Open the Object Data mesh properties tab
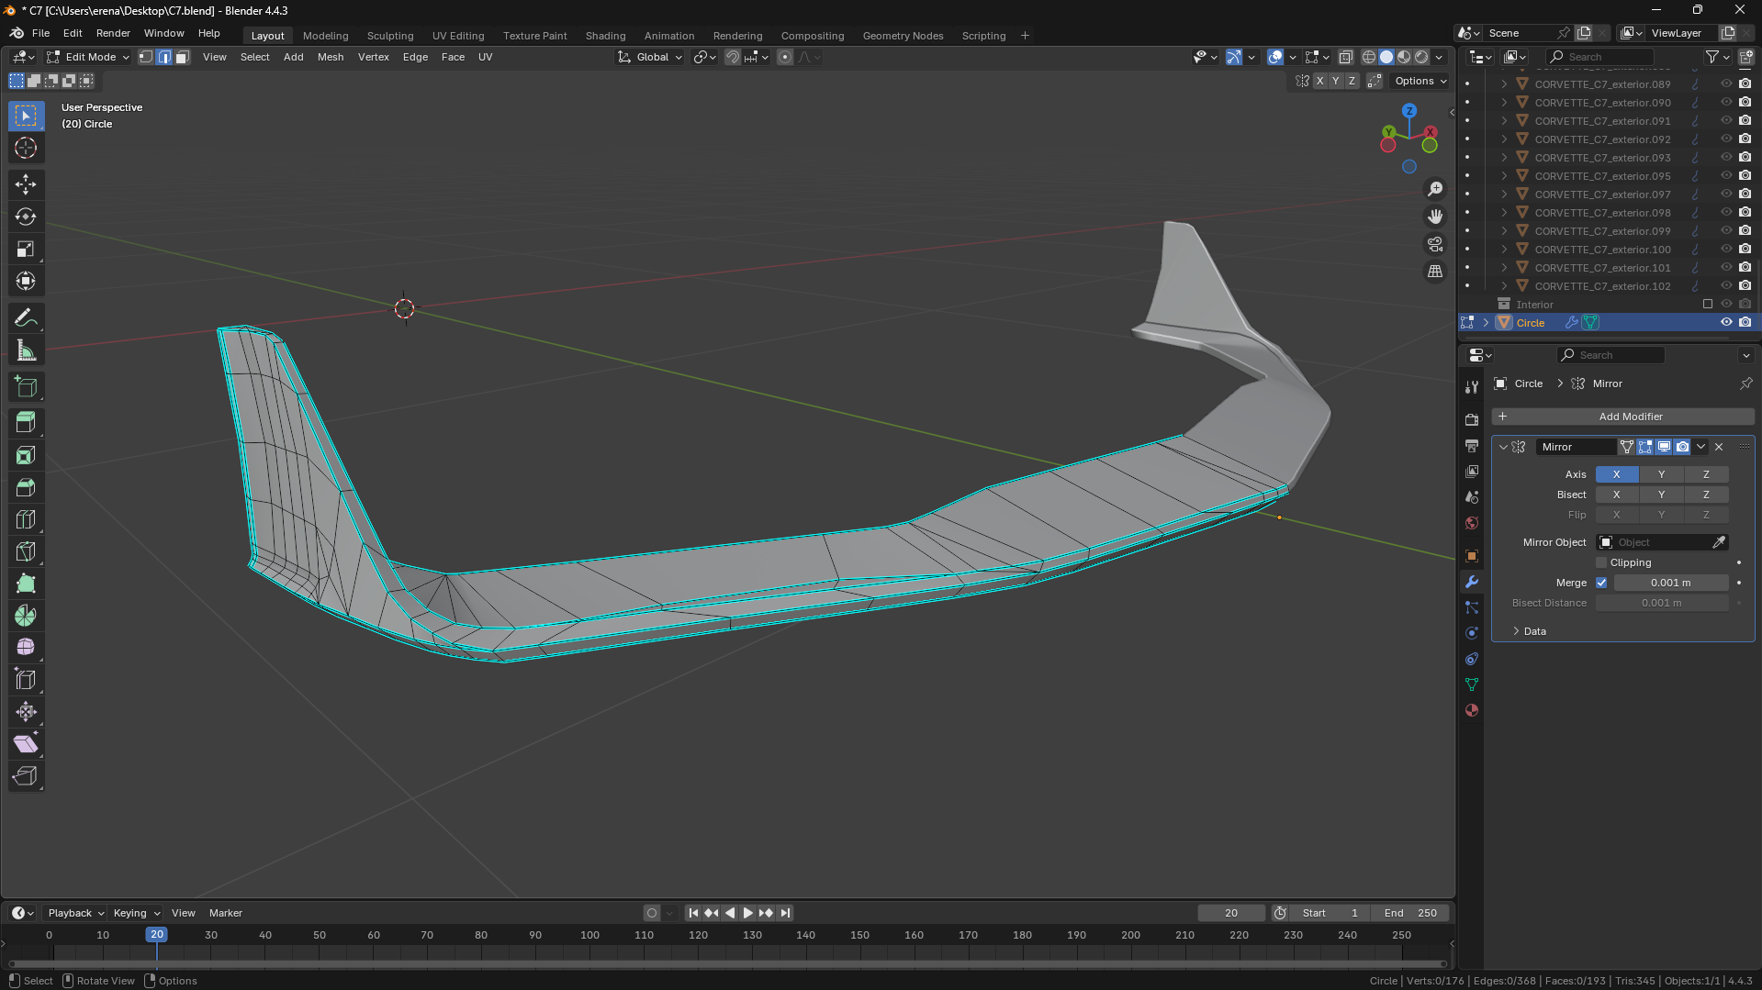The height and width of the screenshot is (990, 1762). [x=1472, y=684]
